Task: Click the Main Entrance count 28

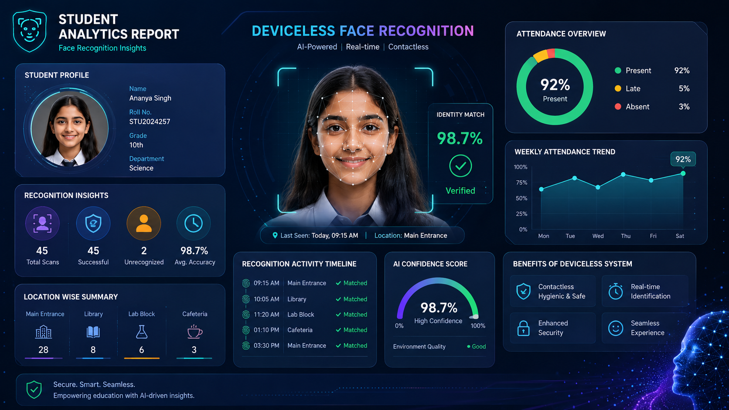Action: [x=43, y=350]
